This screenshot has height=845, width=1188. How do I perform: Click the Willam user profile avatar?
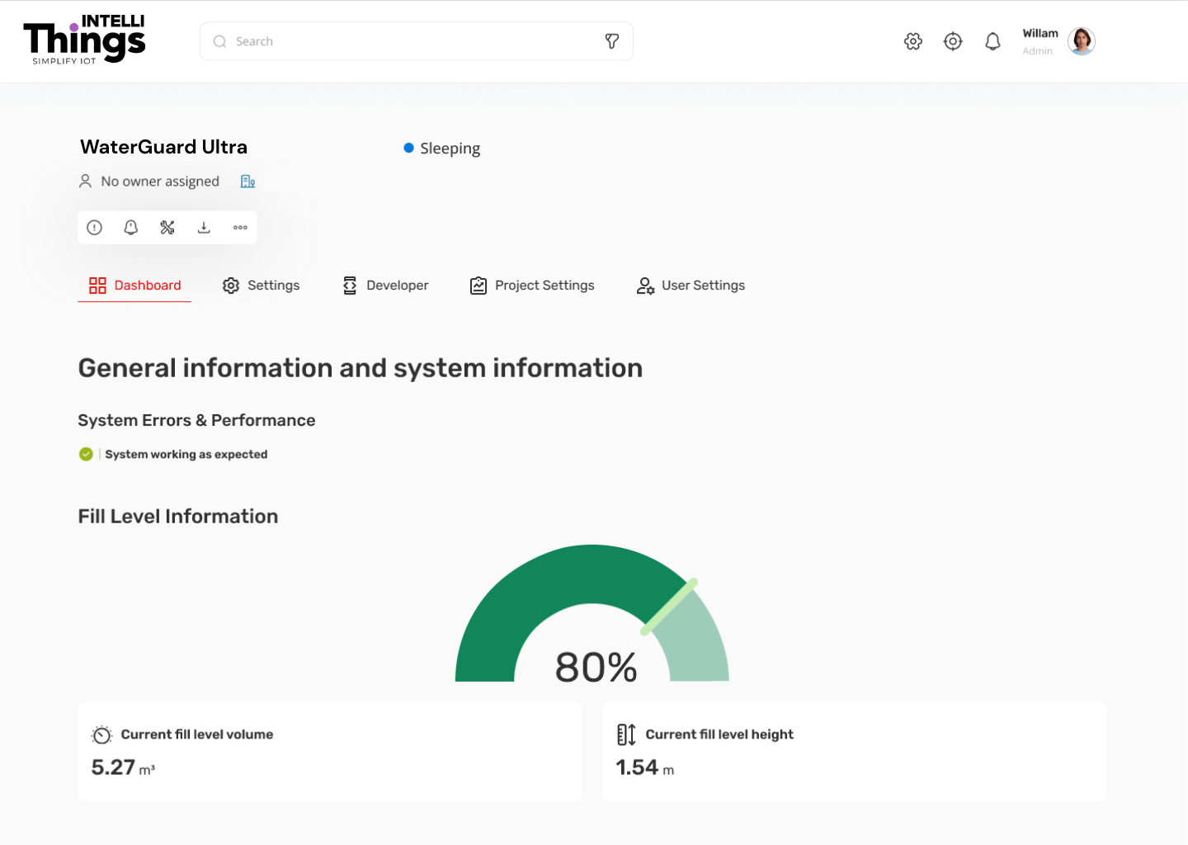pyautogui.click(x=1081, y=41)
